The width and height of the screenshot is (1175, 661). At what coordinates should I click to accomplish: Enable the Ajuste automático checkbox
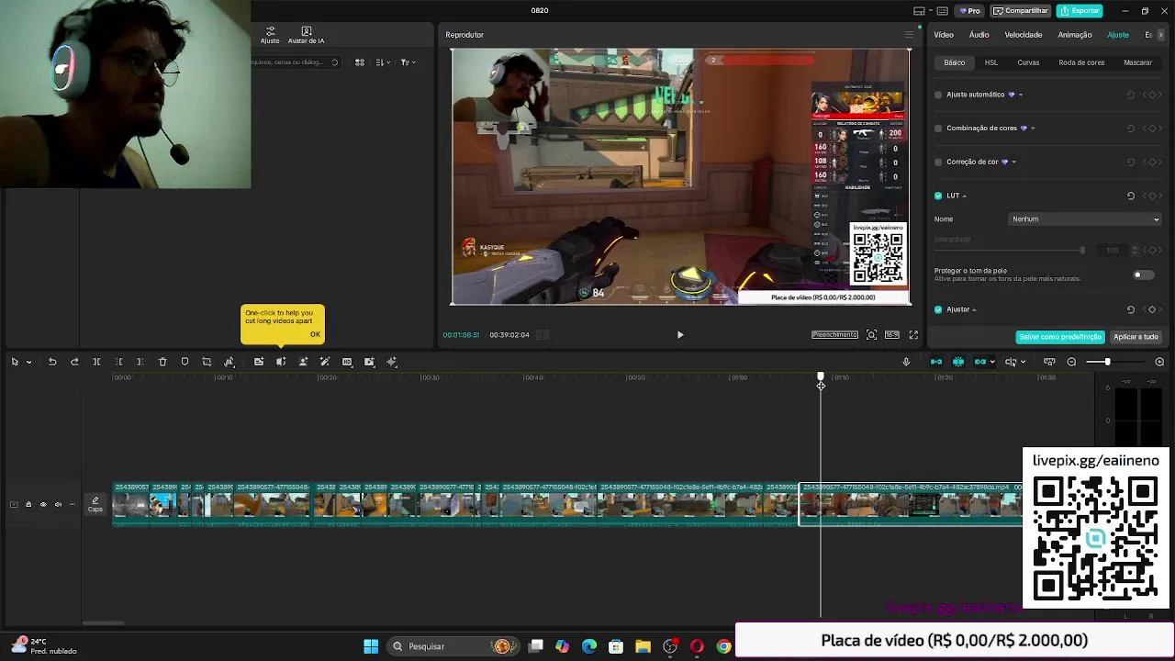tap(938, 95)
